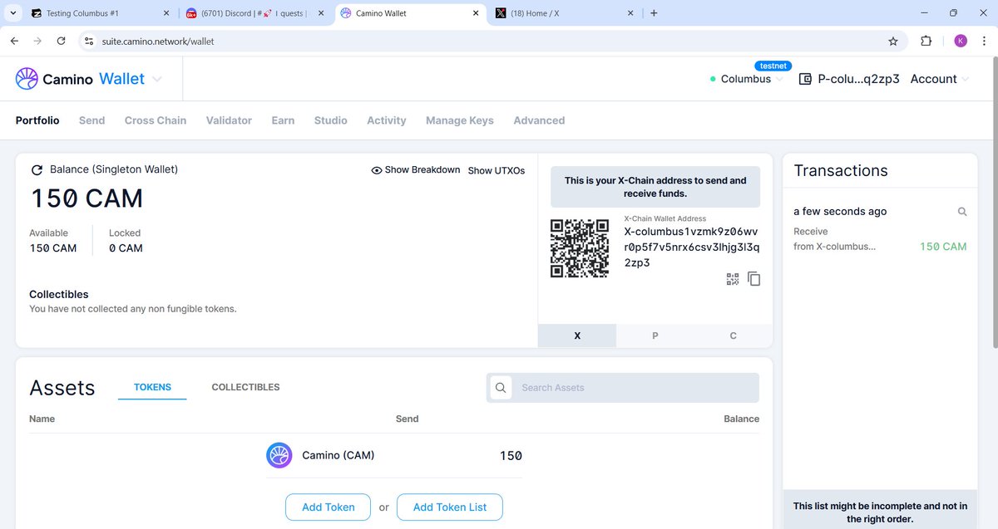
Task: Open the tab search dropdown arrow
Action: 13,13
